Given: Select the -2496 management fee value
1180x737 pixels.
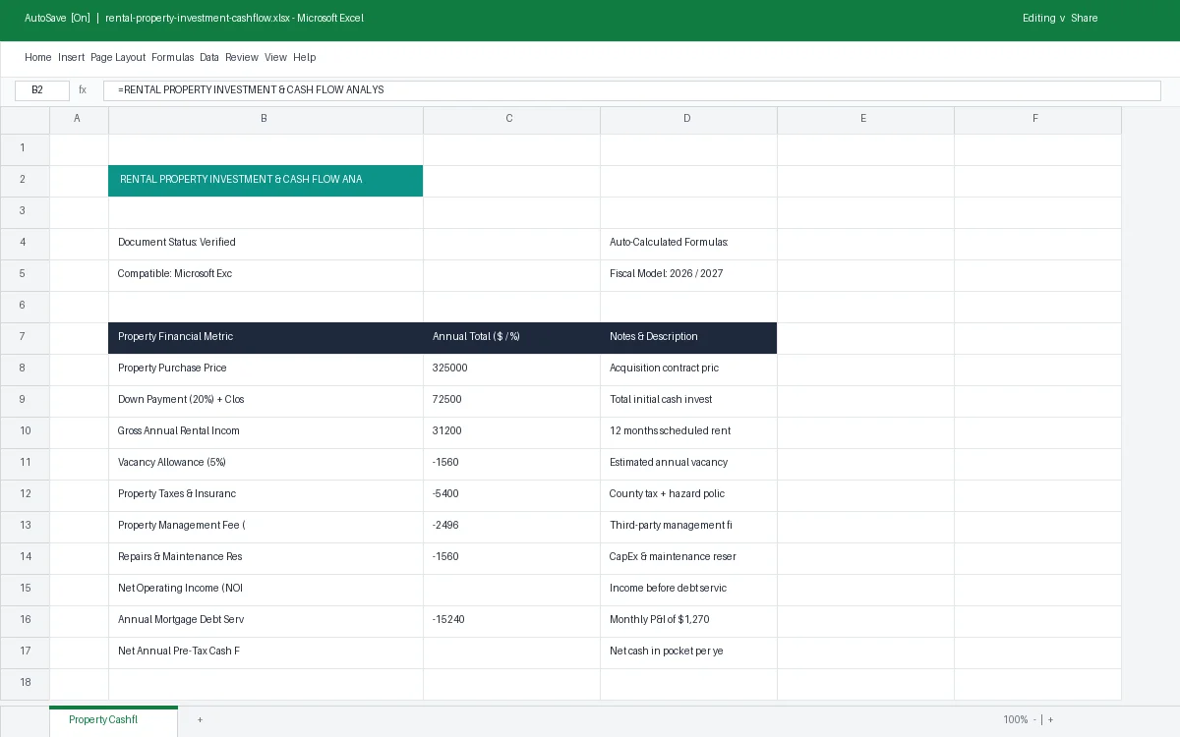Looking at the screenshot, I should (x=511, y=526).
